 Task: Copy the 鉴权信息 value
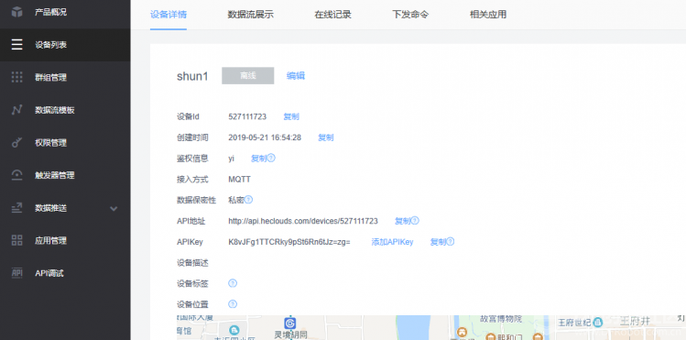258,159
